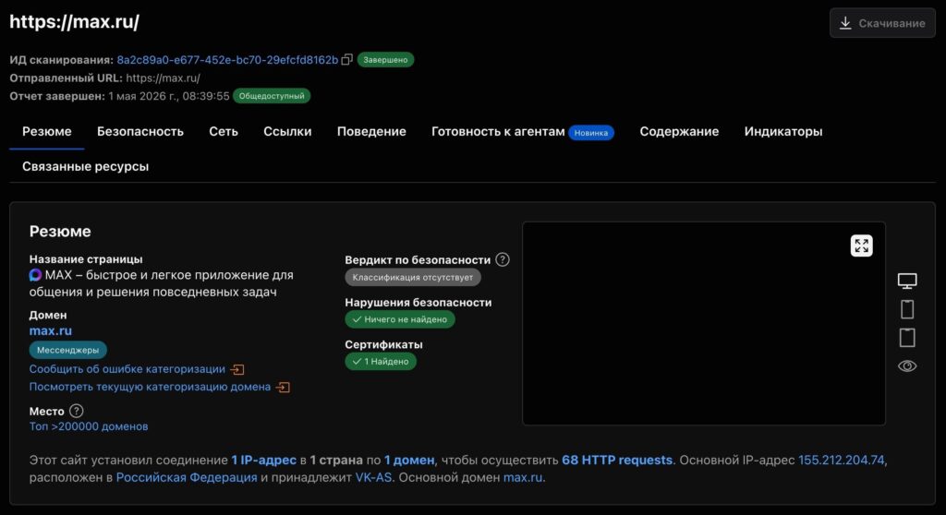
Task: Switch to the Содержание tab
Action: (679, 131)
